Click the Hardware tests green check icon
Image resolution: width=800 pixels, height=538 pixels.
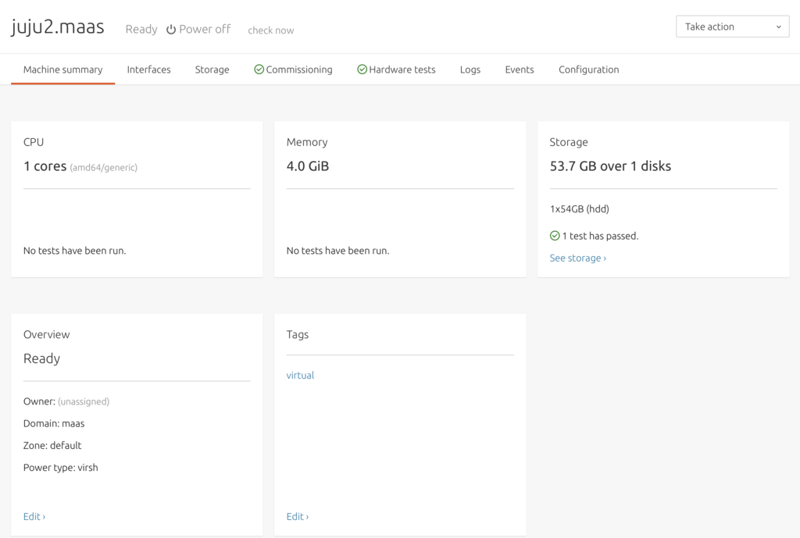362,69
